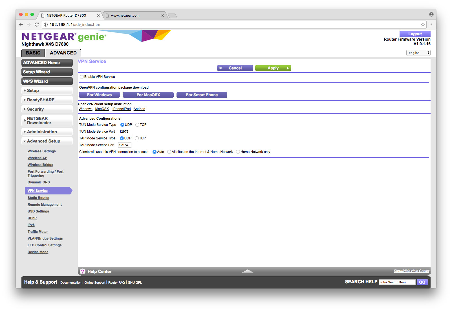Image resolution: width=452 pixels, height=311 pixels.
Task: Open ADVANCED Home in sidebar
Action: 47,63
